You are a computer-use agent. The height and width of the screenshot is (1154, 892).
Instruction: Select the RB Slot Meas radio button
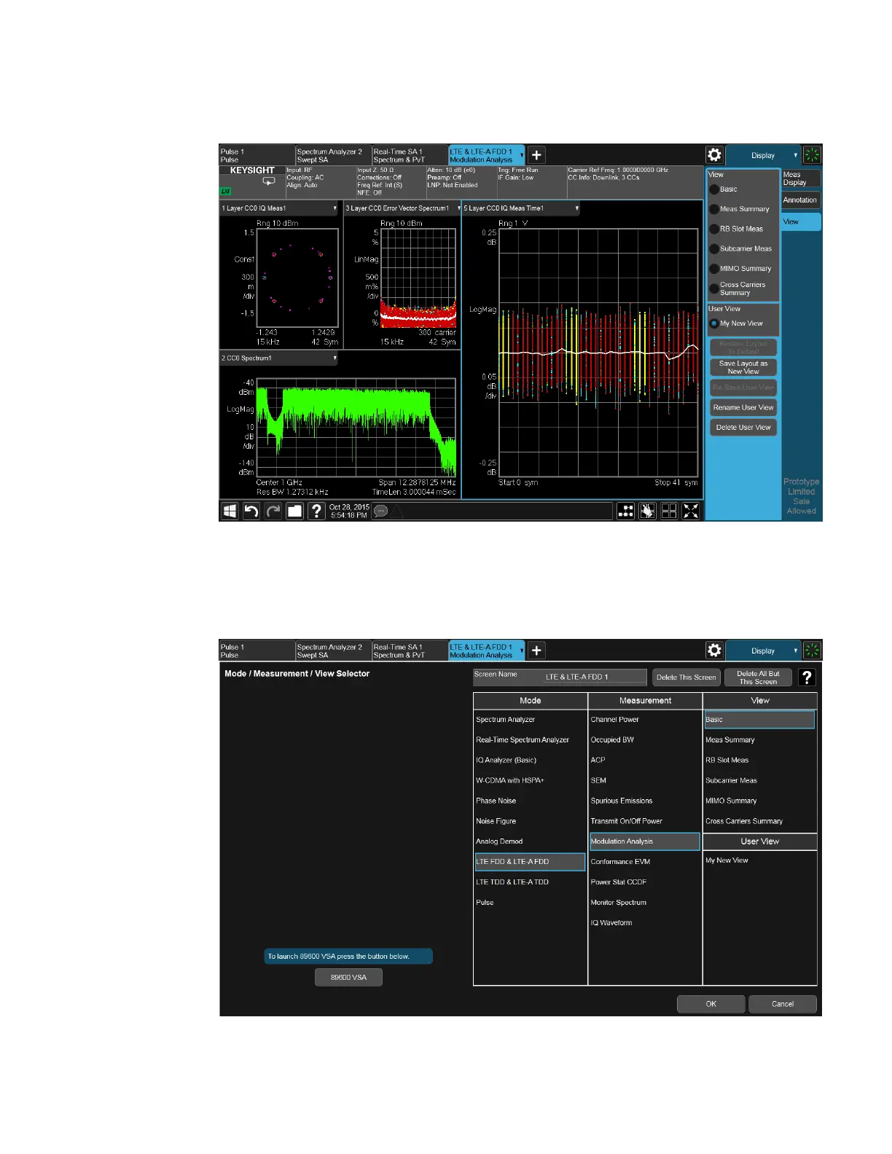click(714, 229)
